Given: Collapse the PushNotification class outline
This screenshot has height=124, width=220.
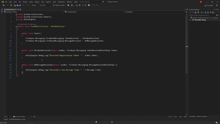Looking at the screenshot, I should tap(16, 27).
